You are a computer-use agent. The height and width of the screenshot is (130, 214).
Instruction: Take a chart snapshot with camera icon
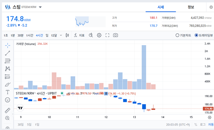point(116,35)
